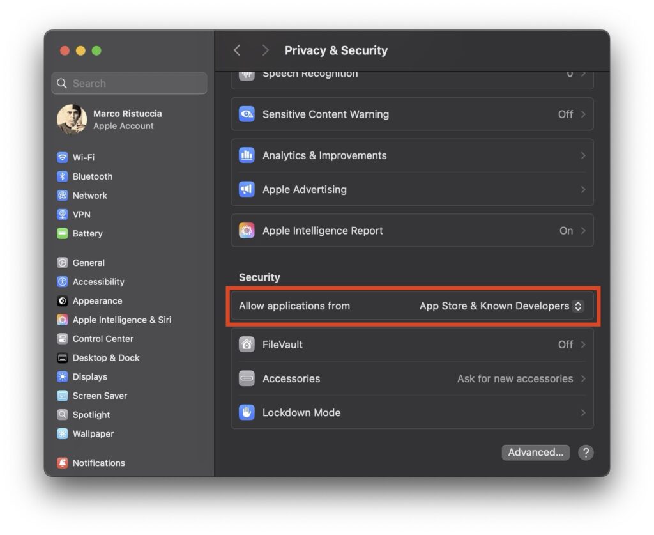The height and width of the screenshot is (535, 654).
Task: Click the search magnifier icon
Action: pos(62,83)
